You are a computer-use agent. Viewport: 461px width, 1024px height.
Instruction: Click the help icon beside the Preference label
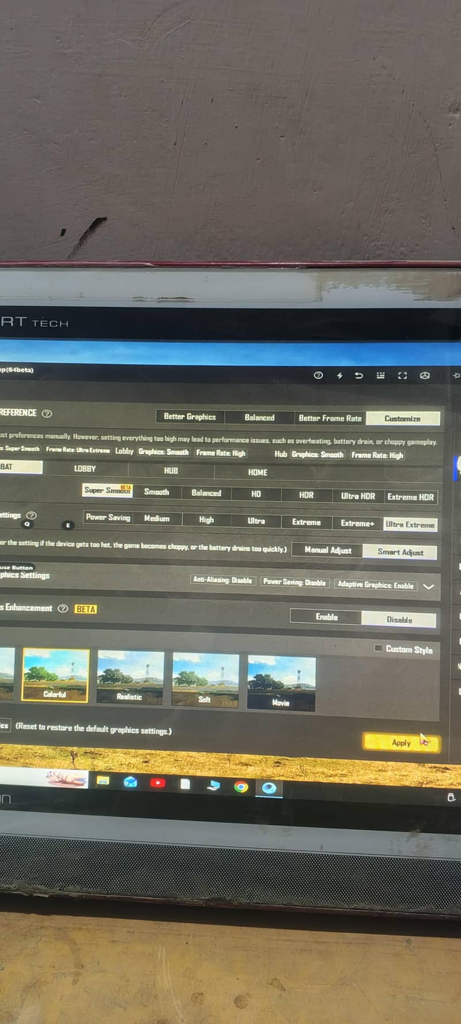point(47,413)
